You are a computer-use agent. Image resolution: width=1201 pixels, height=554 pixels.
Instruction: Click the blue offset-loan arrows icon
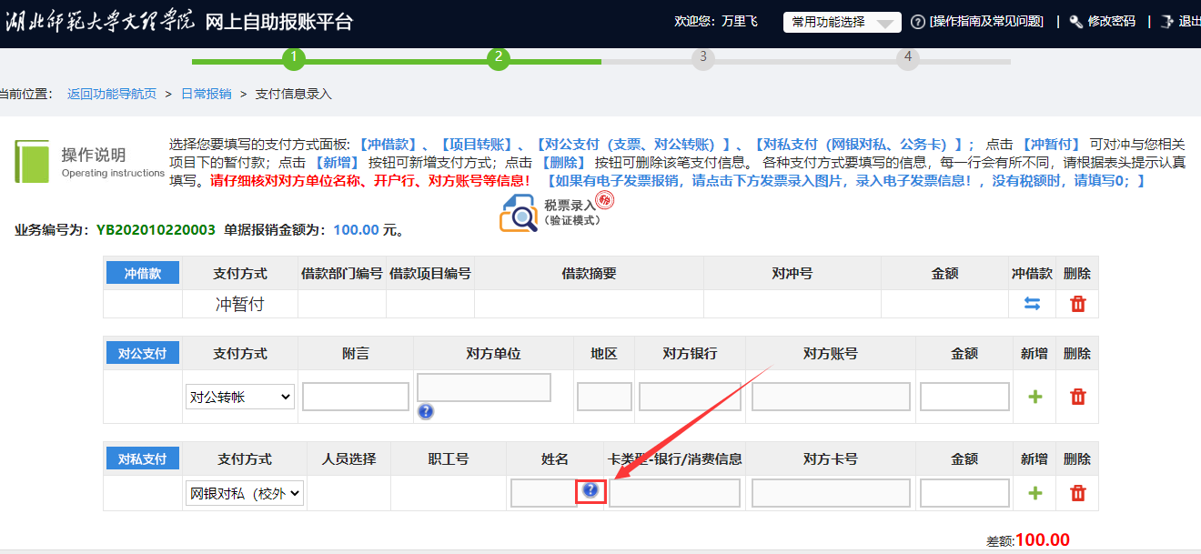[1032, 304]
